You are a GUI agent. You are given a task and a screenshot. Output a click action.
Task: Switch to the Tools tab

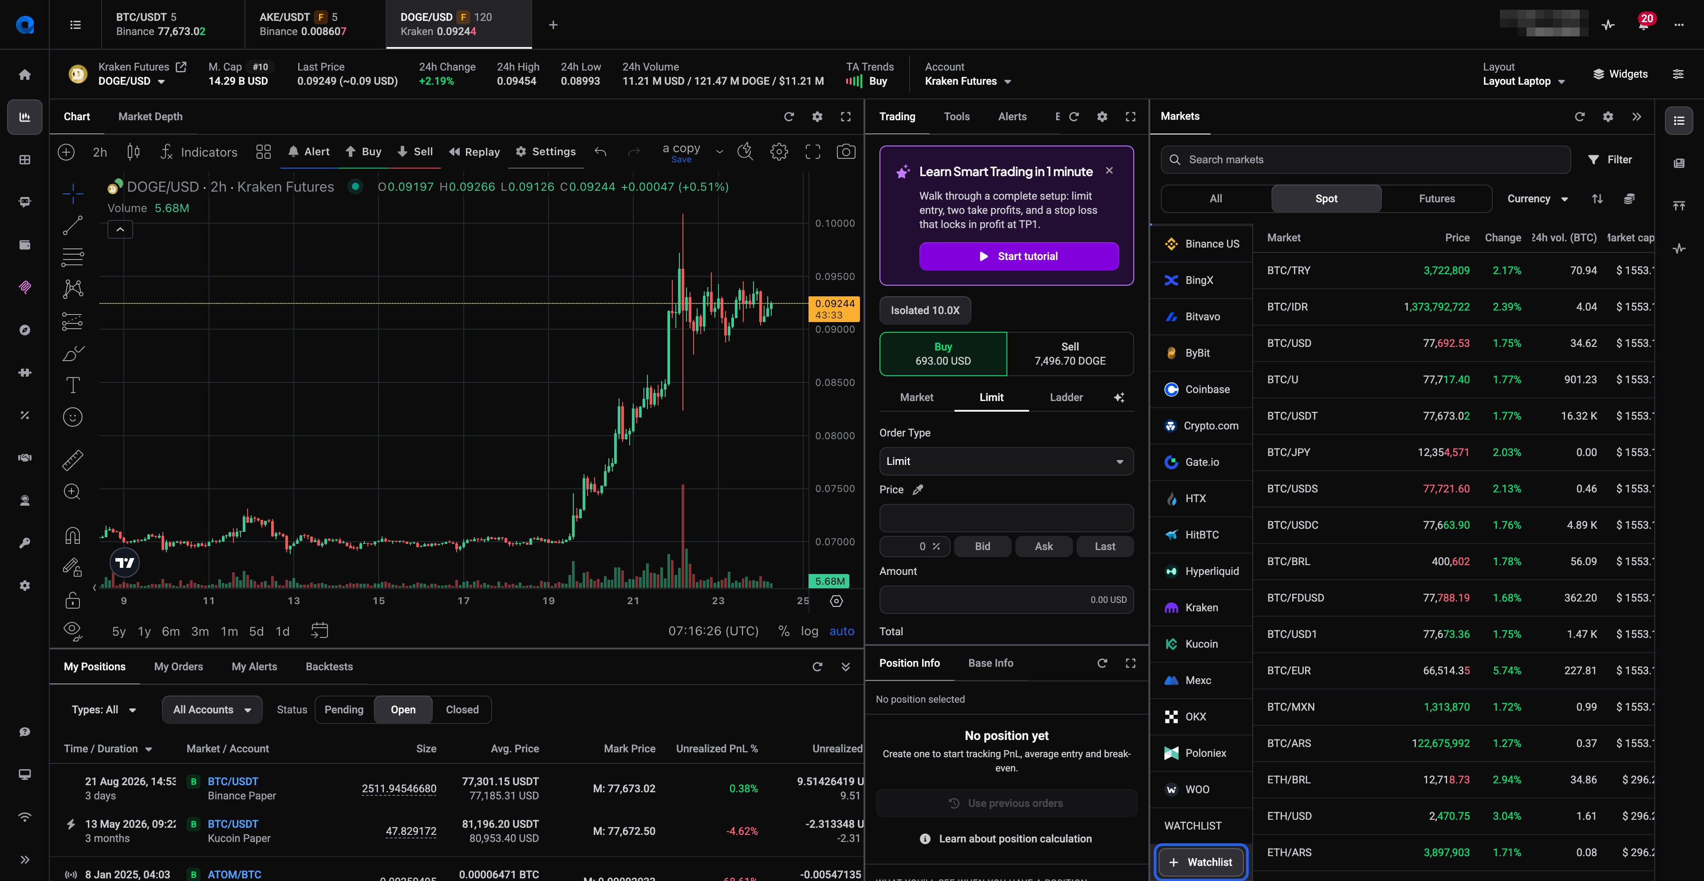pyautogui.click(x=957, y=116)
